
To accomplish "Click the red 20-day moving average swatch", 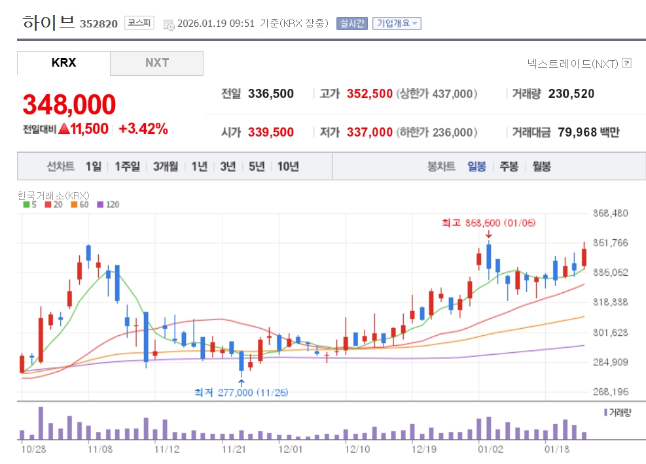I will 48,205.
